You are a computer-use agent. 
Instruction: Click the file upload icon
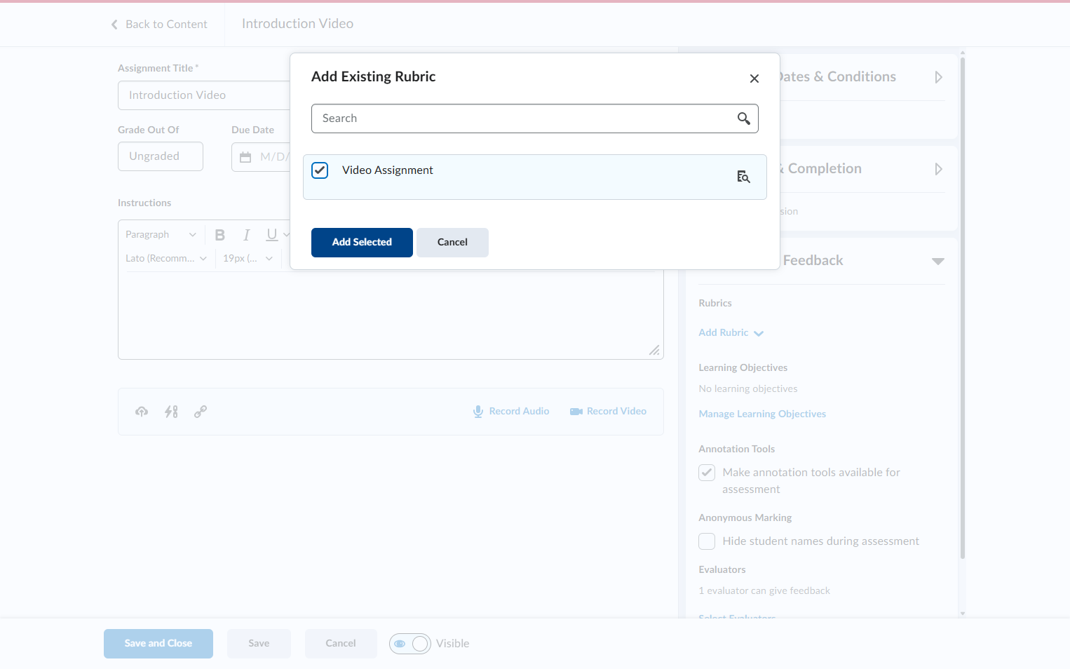142,412
